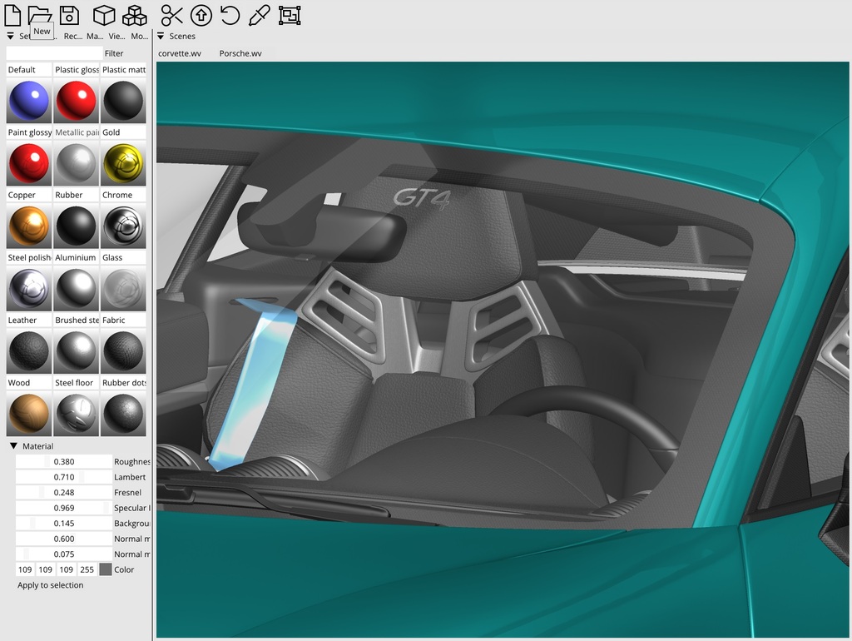The image size is (852, 641).
Task: Click the New file icon
Action: (x=12, y=14)
